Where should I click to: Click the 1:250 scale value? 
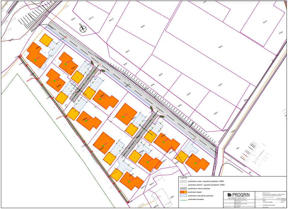tap(283, 202)
